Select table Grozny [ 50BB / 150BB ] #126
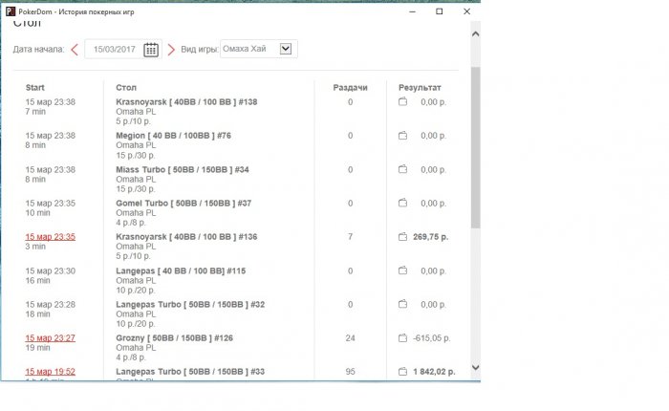The width and height of the screenshot is (669, 411). pyautogui.click(x=175, y=338)
